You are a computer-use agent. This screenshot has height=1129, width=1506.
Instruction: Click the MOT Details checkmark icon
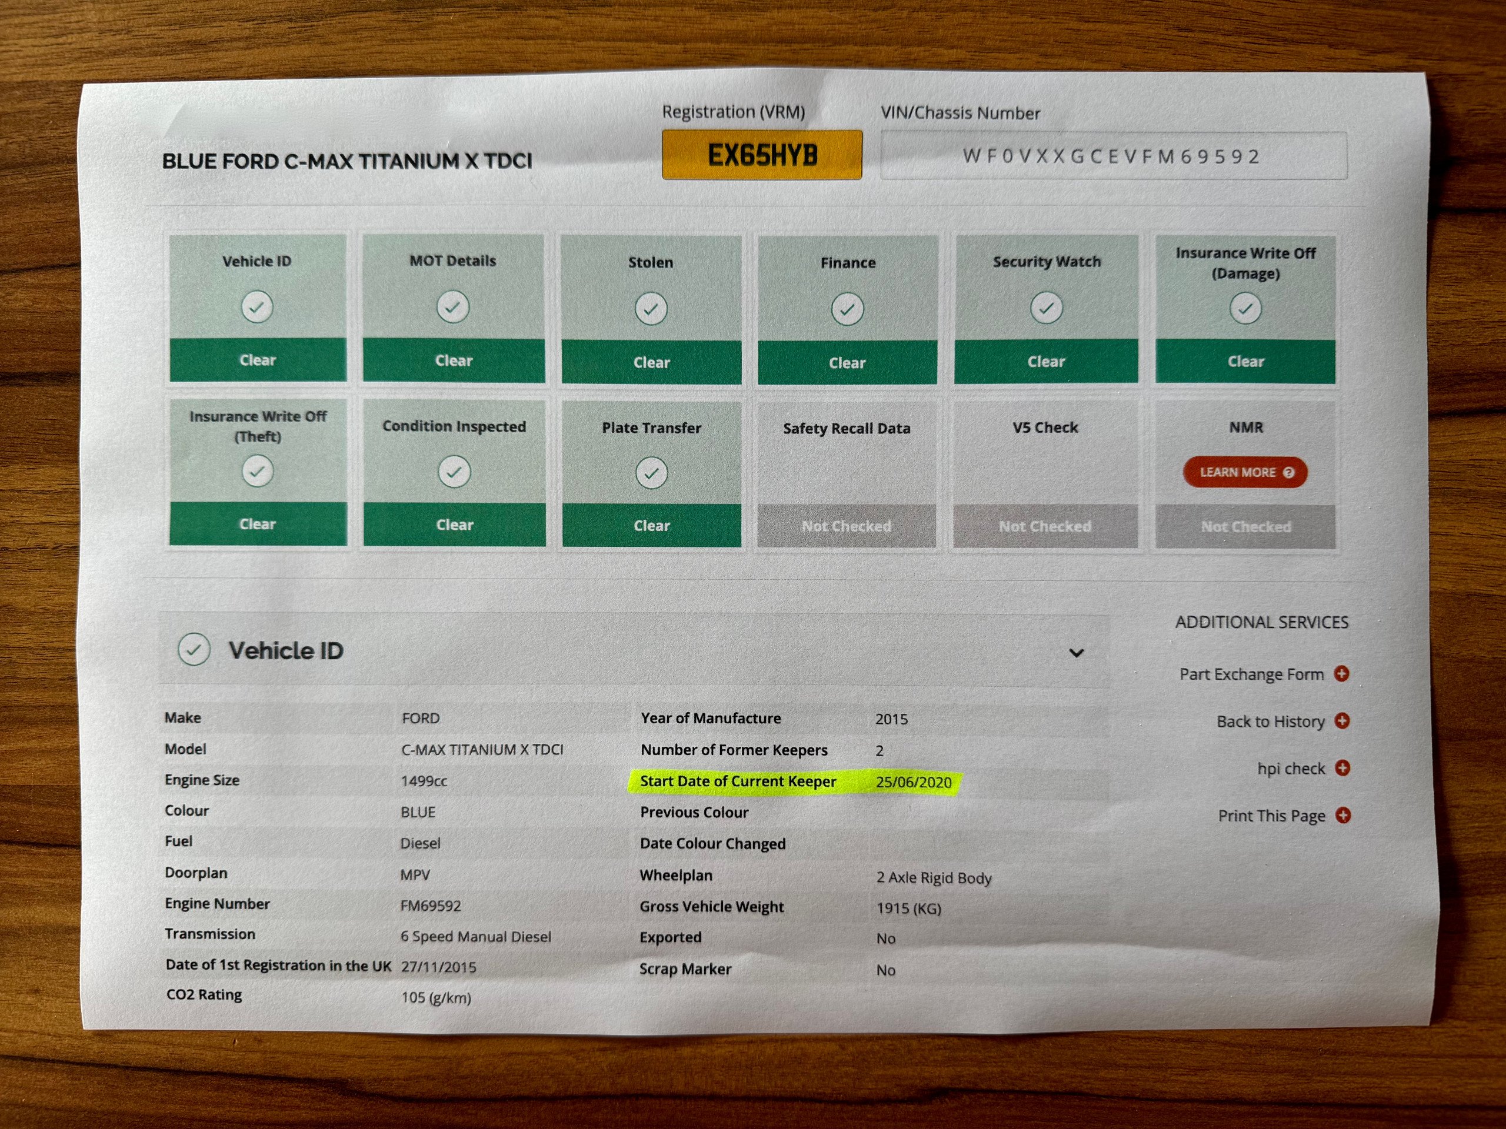(453, 307)
